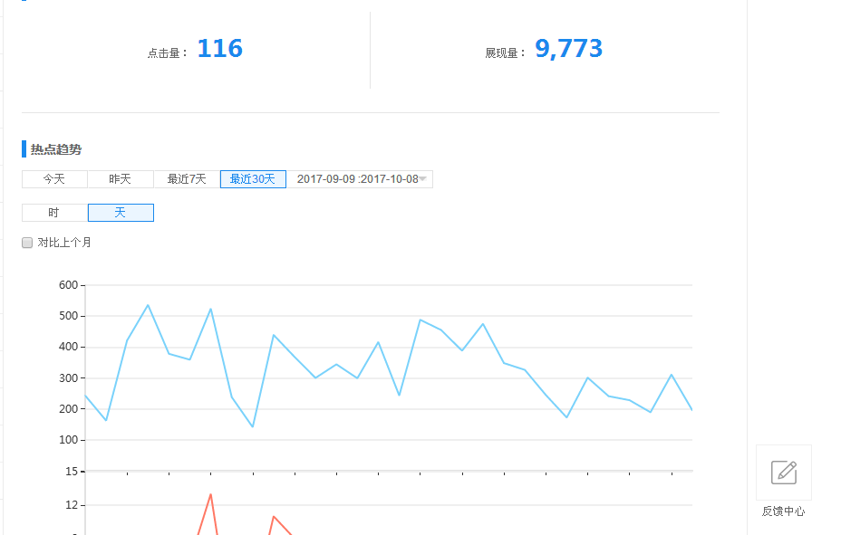Select the 昨天 time range tab
The image size is (841, 535).
pos(121,179)
